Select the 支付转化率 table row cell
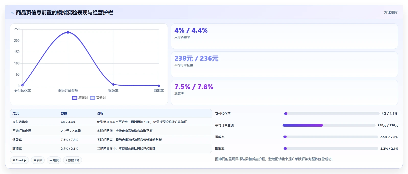 20,122
